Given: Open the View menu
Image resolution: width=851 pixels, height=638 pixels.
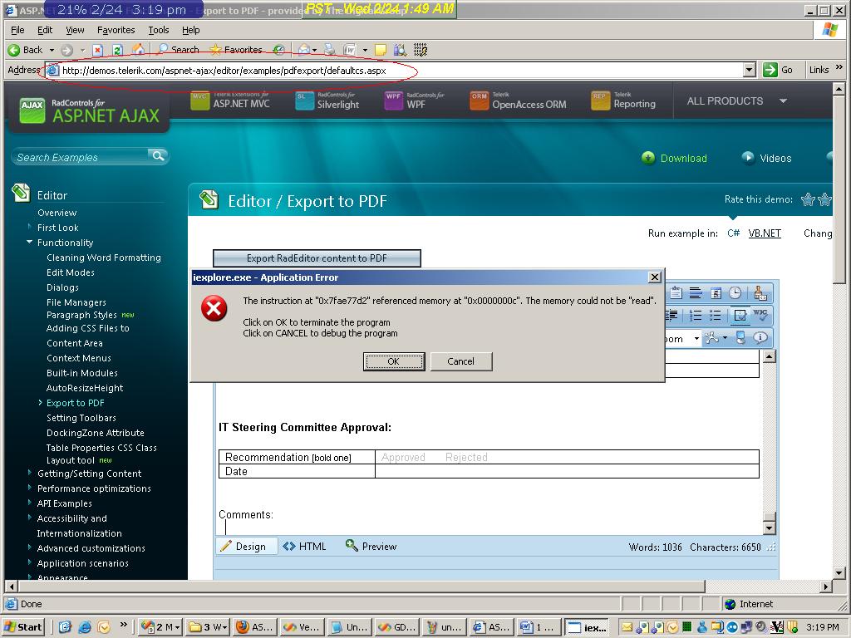Looking at the screenshot, I should tap(75, 30).
